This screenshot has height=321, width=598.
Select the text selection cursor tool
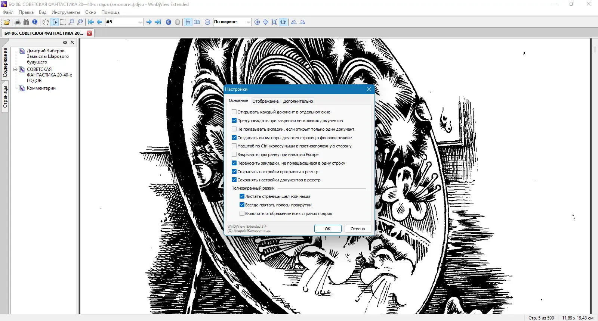(55, 22)
